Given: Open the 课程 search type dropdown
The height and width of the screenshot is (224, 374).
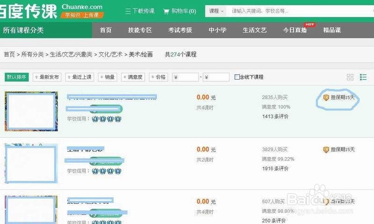Looking at the screenshot, I should pyautogui.click(x=216, y=11).
